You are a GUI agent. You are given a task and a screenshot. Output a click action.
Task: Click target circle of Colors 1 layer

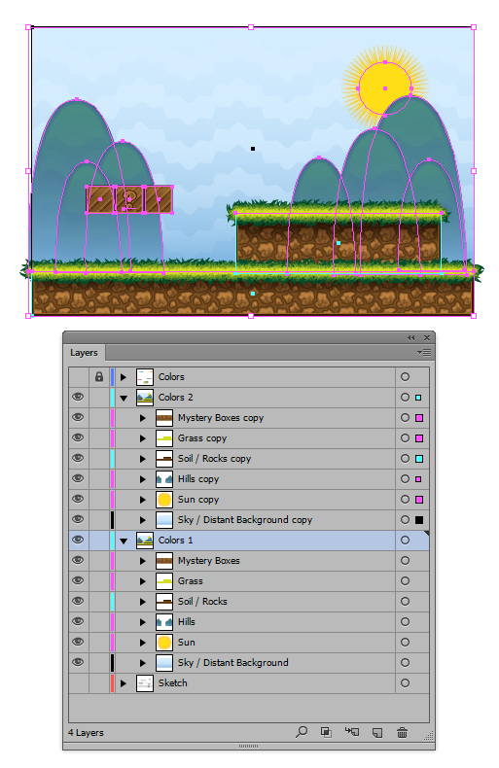405,540
